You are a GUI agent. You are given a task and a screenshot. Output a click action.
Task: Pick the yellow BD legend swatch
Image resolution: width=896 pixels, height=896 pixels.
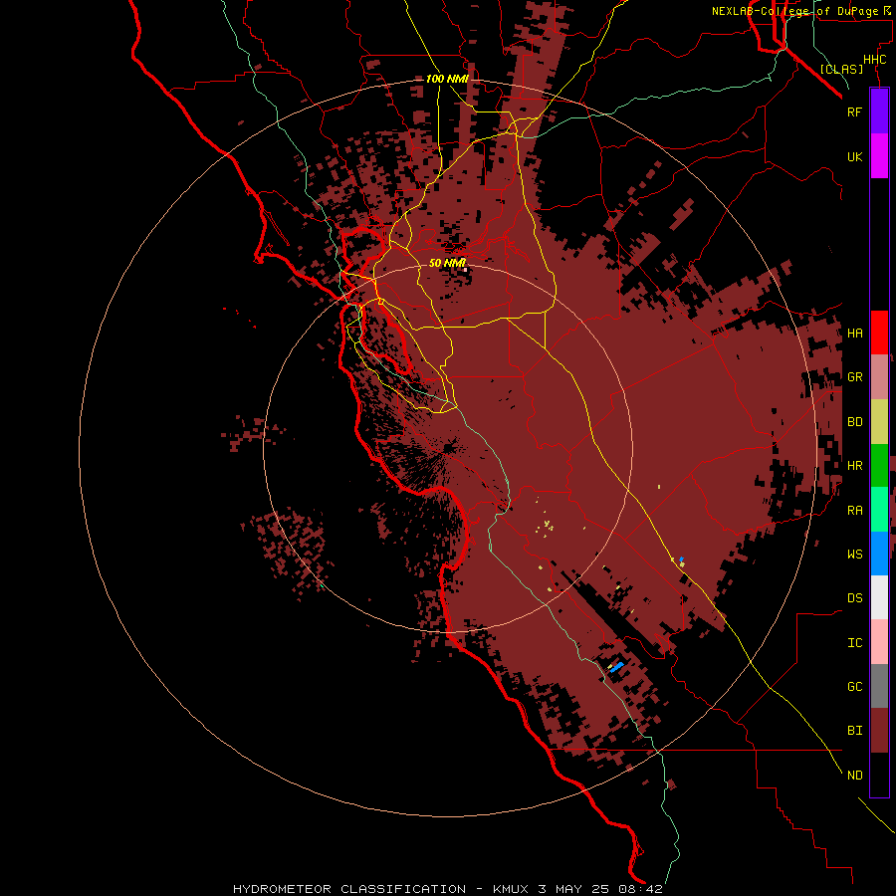click(879, 422)
